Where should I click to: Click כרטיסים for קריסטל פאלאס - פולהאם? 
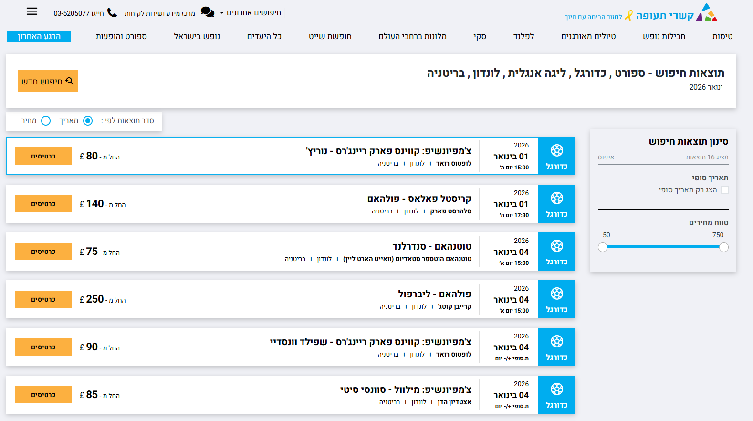coord(43,204)
